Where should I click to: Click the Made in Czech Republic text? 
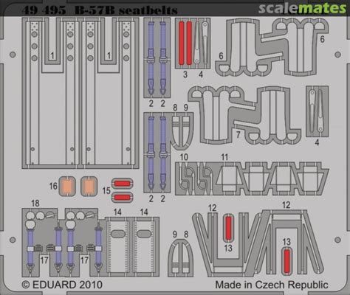(x=272, y=285)
